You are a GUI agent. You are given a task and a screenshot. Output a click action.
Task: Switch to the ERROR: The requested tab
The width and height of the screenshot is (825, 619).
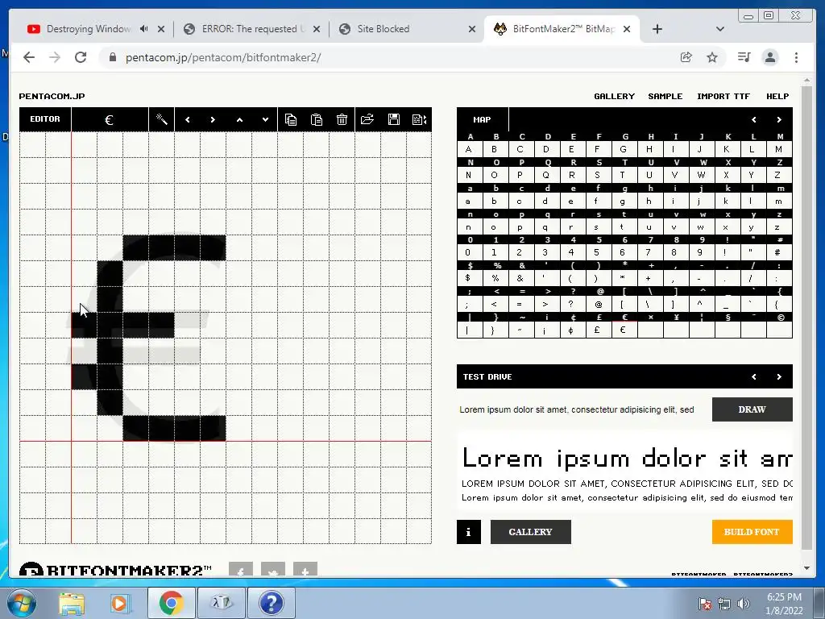click(x=252, y=29)
